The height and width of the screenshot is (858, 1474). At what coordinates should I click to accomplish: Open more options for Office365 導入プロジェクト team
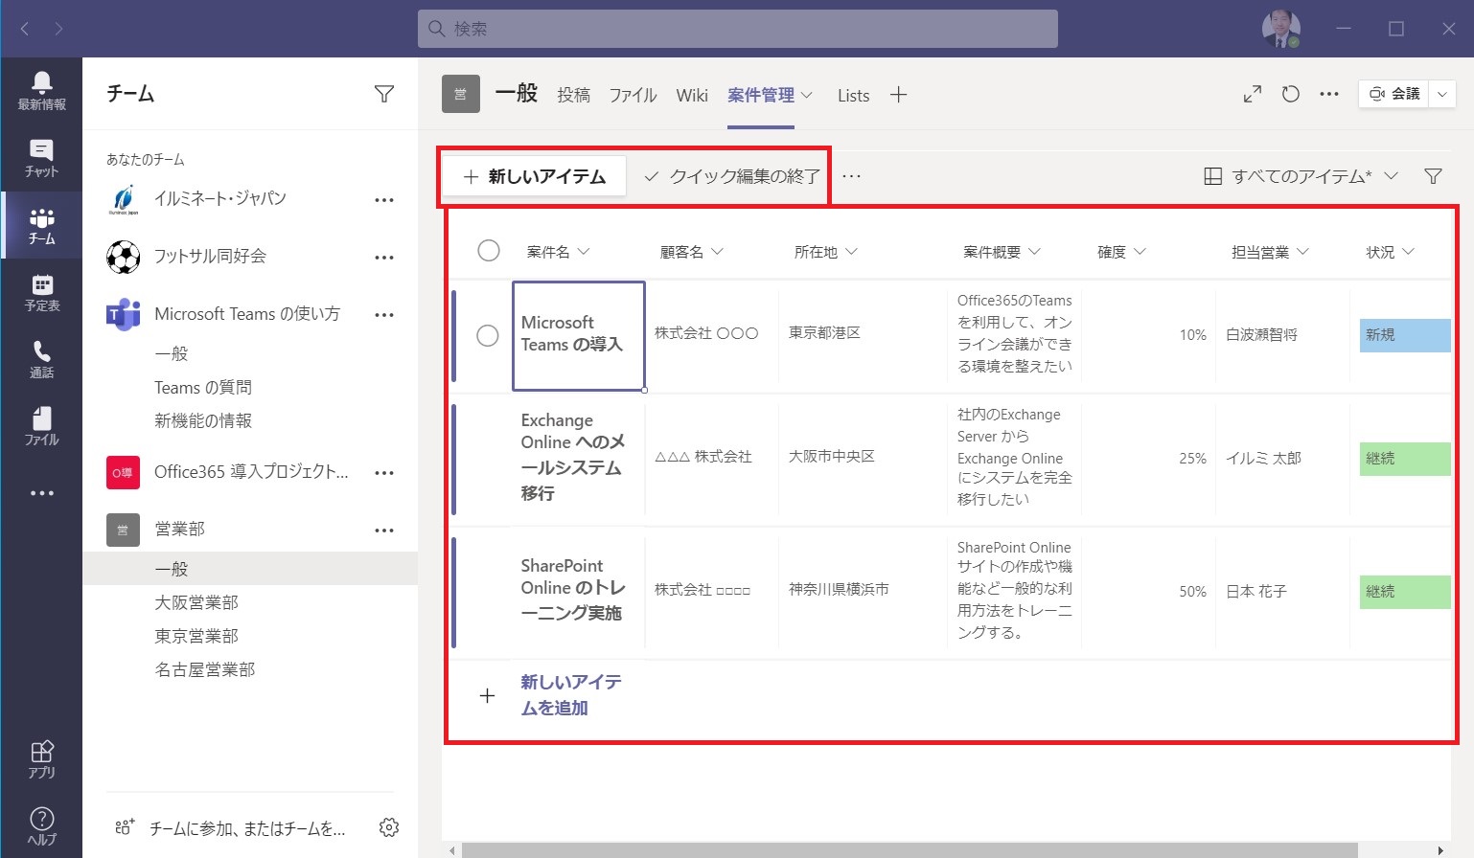384,473
